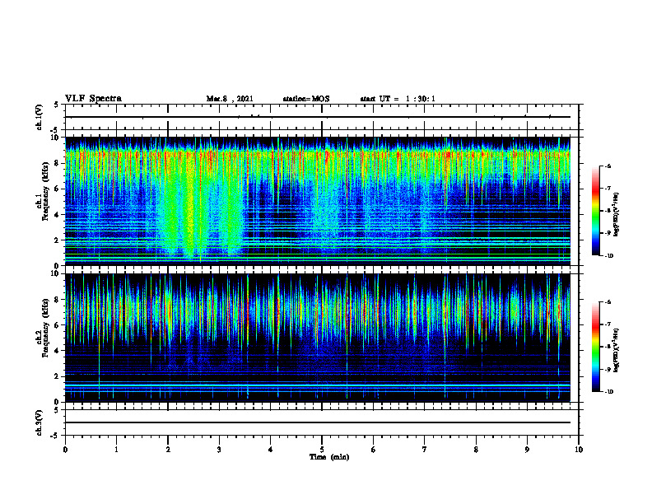Click tick label "6" on the Time axis
This screenshot has height=504, width=652.
(374, 450)
